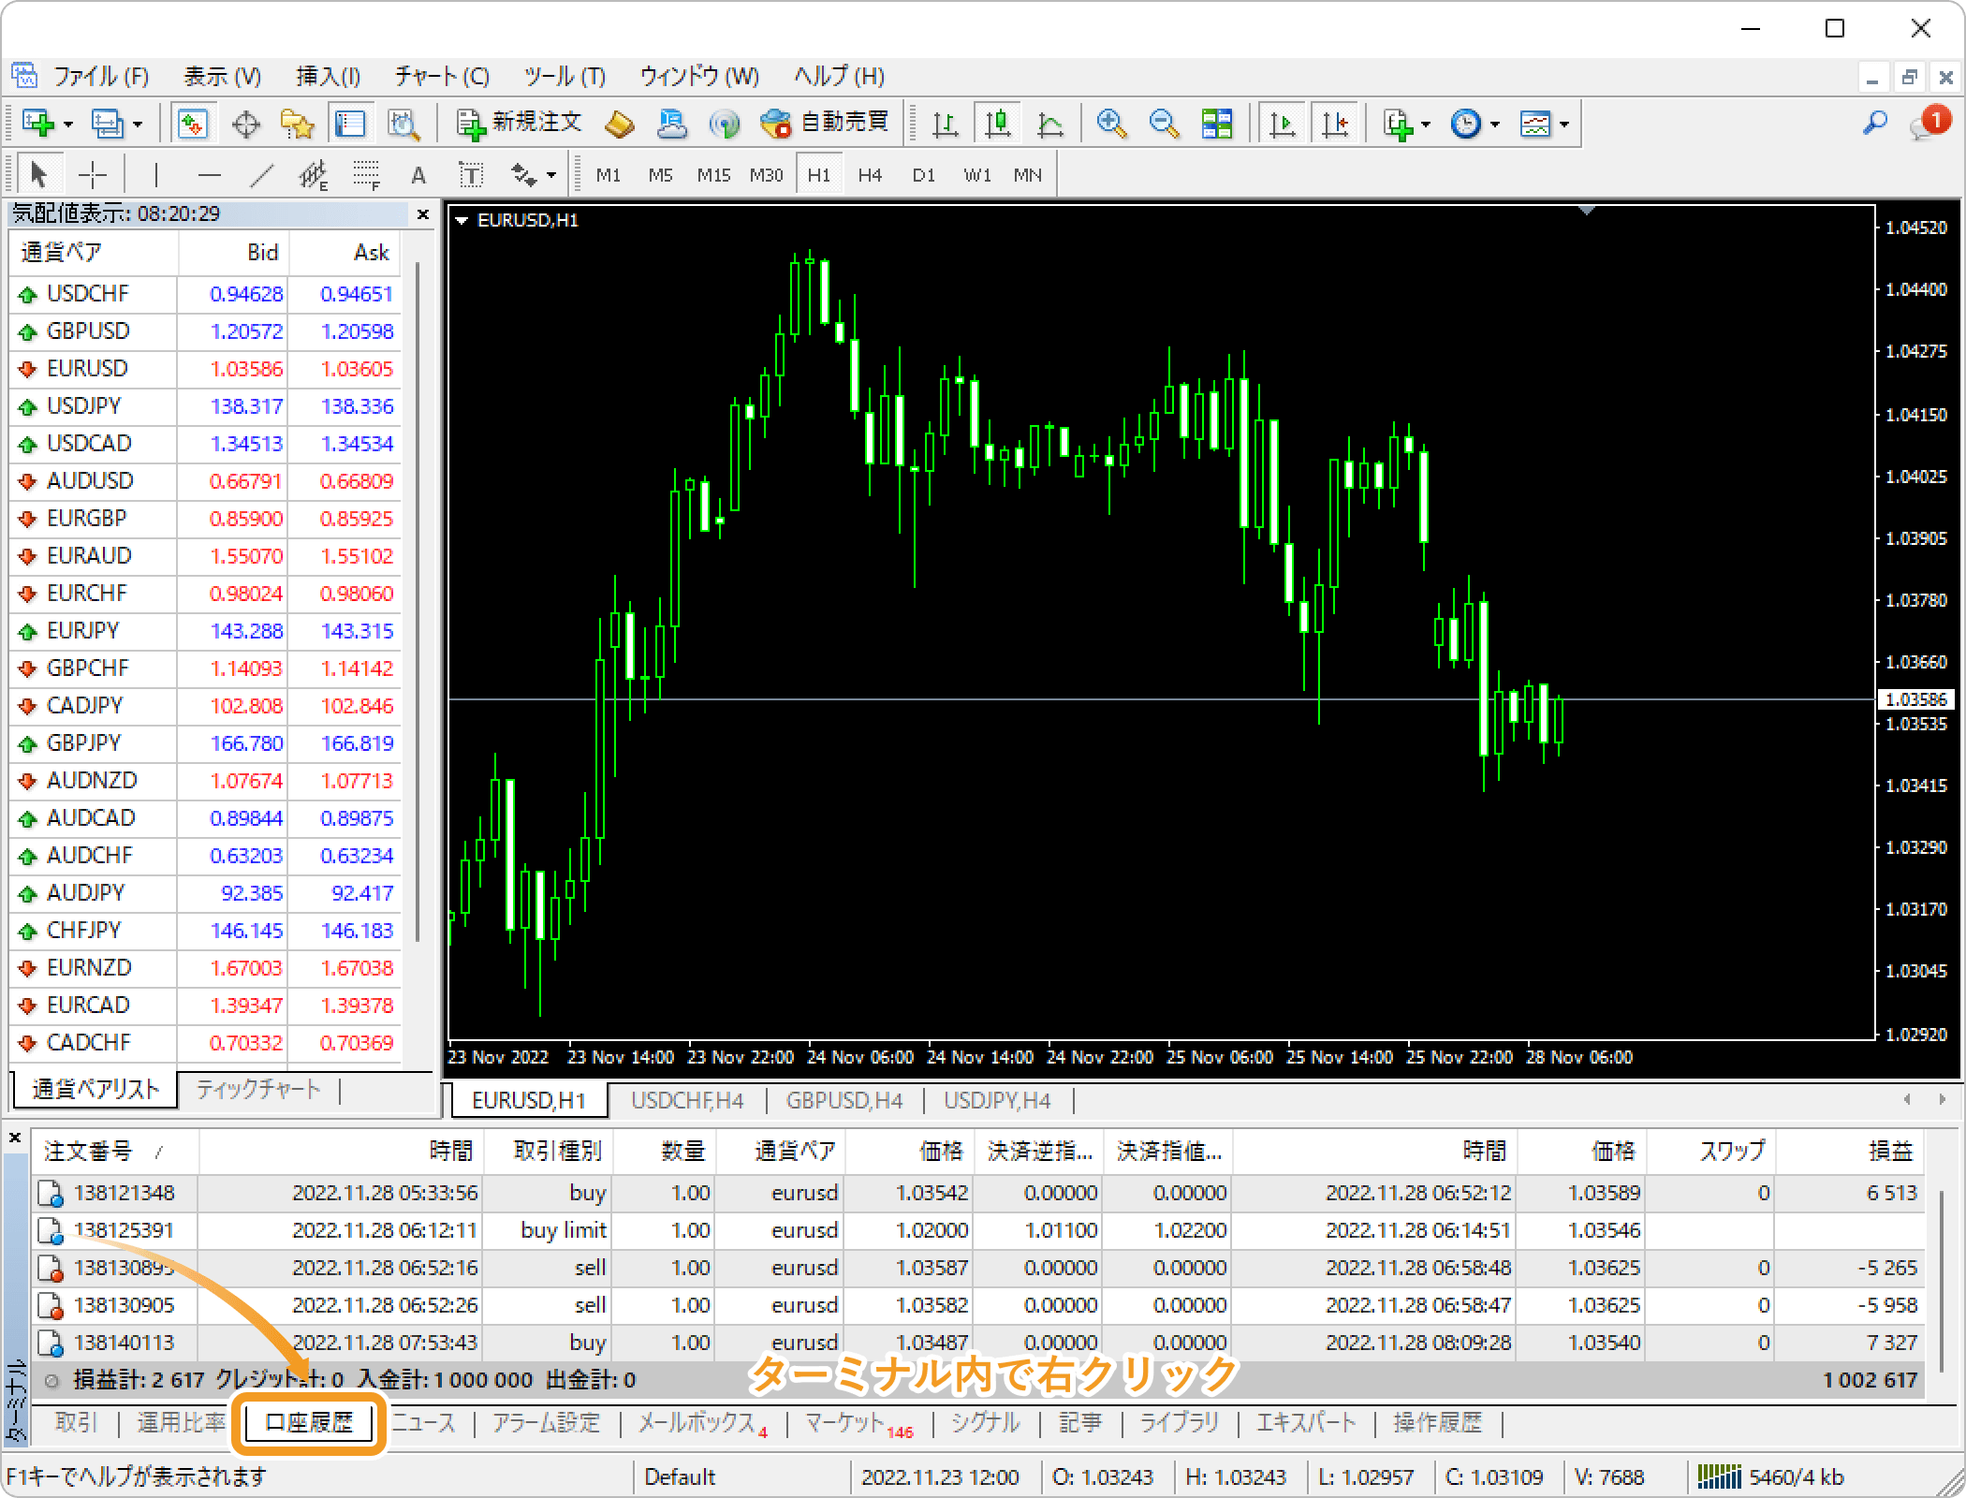Switch chart to bar chart style
This screenshot has height=1498, width=1966.
tap(946, 124)
